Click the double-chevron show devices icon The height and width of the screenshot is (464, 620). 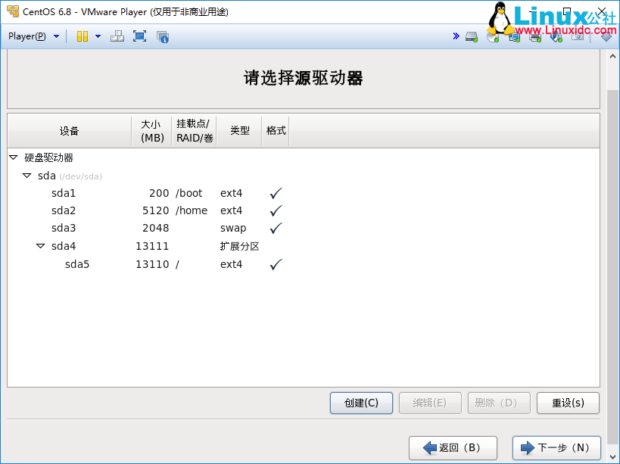coord(456,36)
